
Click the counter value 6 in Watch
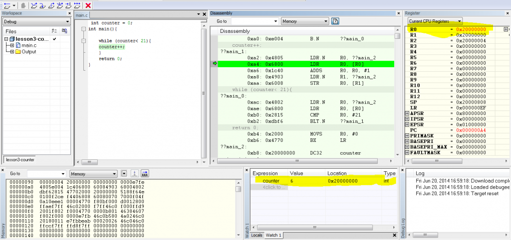point(292,181)
